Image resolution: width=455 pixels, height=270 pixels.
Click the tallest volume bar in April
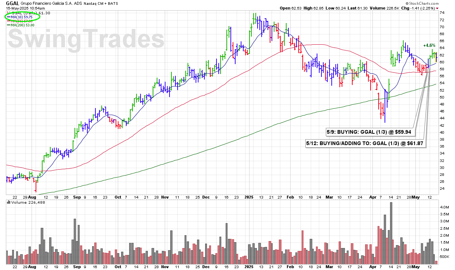pos(391,233)
